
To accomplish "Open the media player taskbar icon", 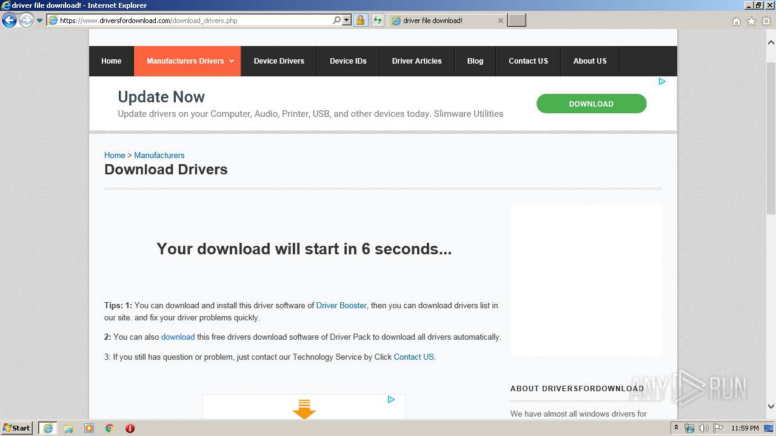I will coord(89,428).
